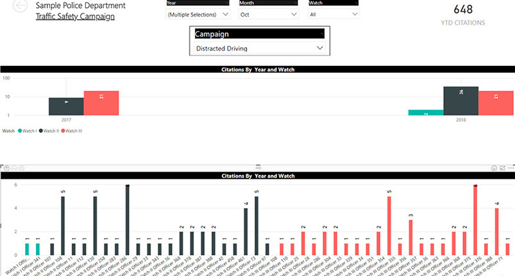The image size is (515, 276).
Task: Expand the Month dropdown showing Oct
Action: [267, 13]
